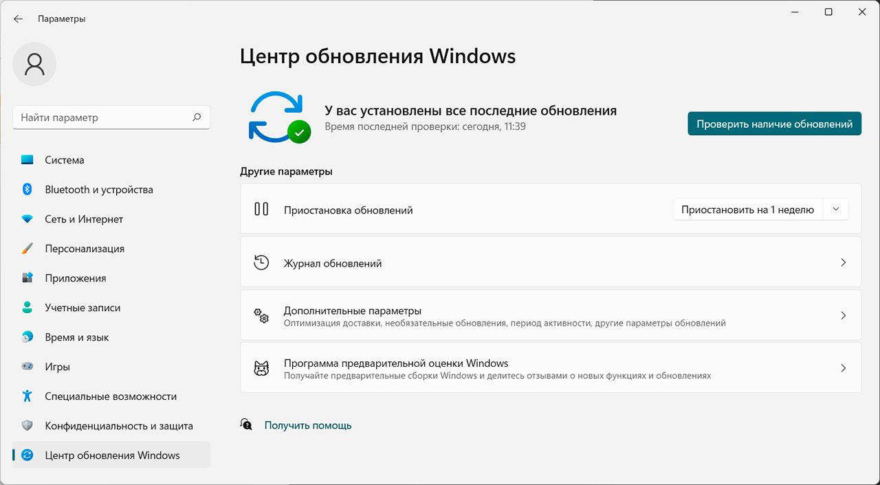Click the help icon near Получить помощь
The width and height of the screenshot is (880, 485).
tap(246, 425)
